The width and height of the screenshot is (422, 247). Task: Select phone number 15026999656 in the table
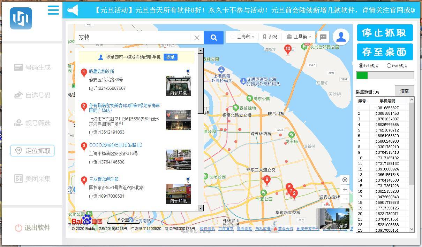(x=387, y=125)
